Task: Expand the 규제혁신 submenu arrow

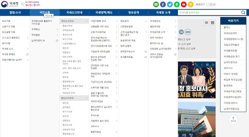Action: tap(57, 29)
